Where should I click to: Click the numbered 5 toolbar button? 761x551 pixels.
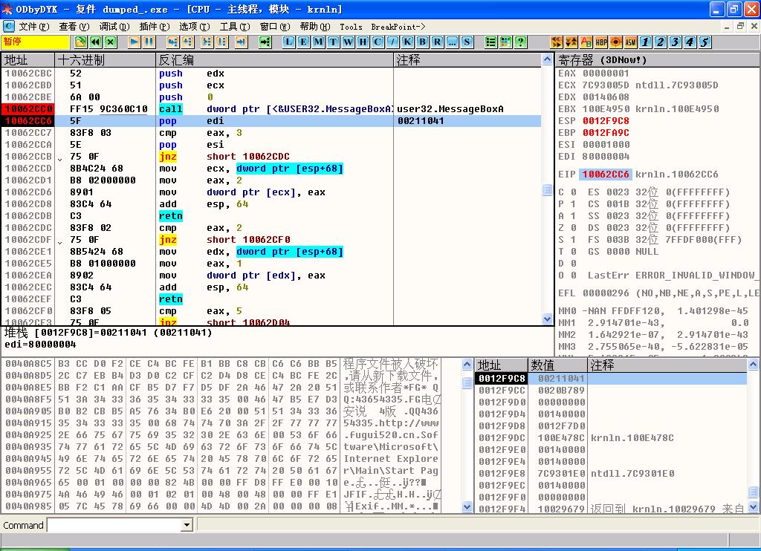[705, 42]
